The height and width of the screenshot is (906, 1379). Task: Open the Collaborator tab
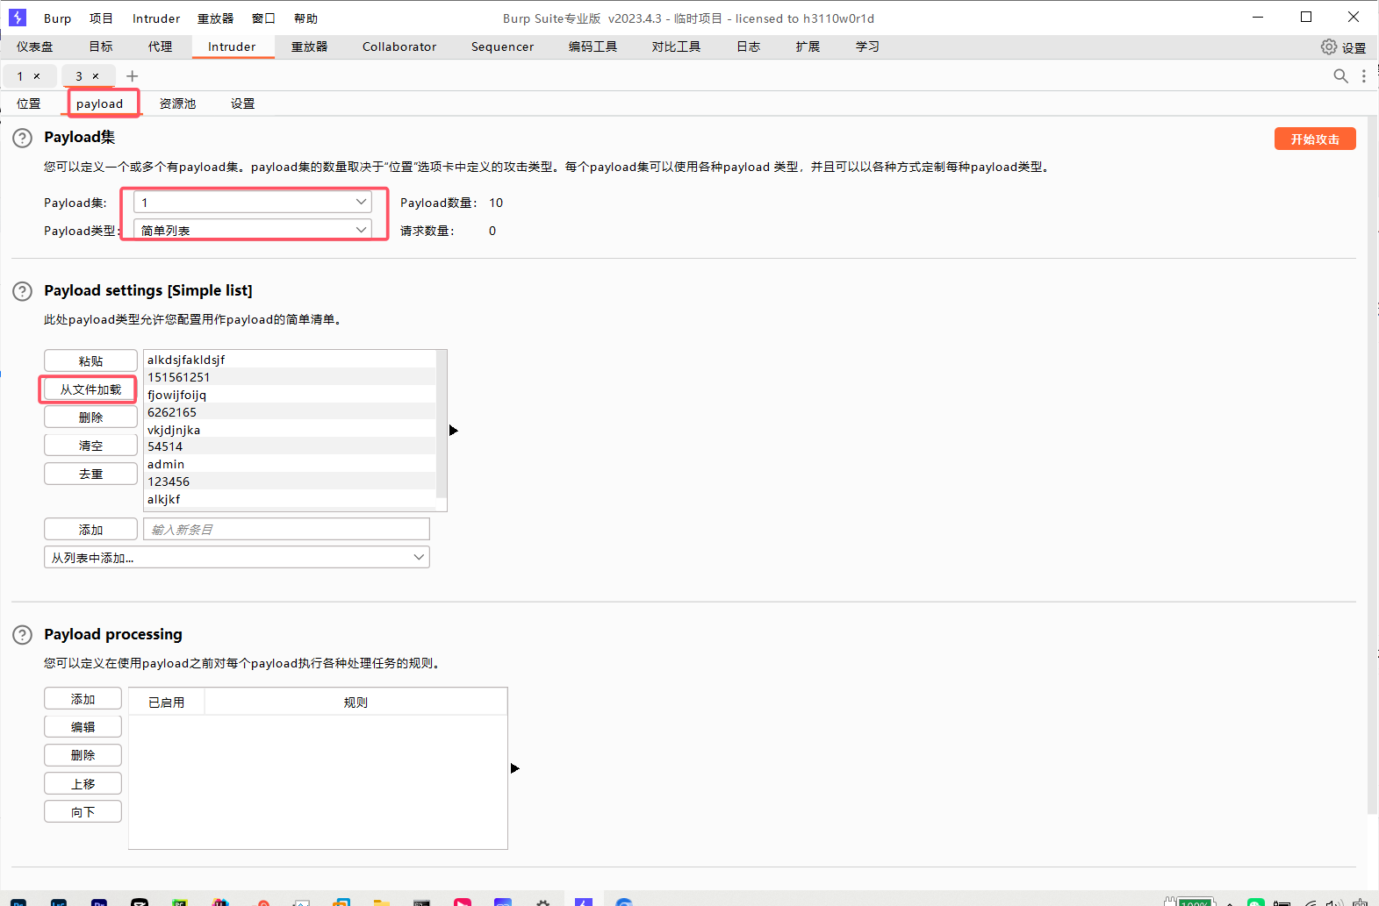(x=399, y=47)
